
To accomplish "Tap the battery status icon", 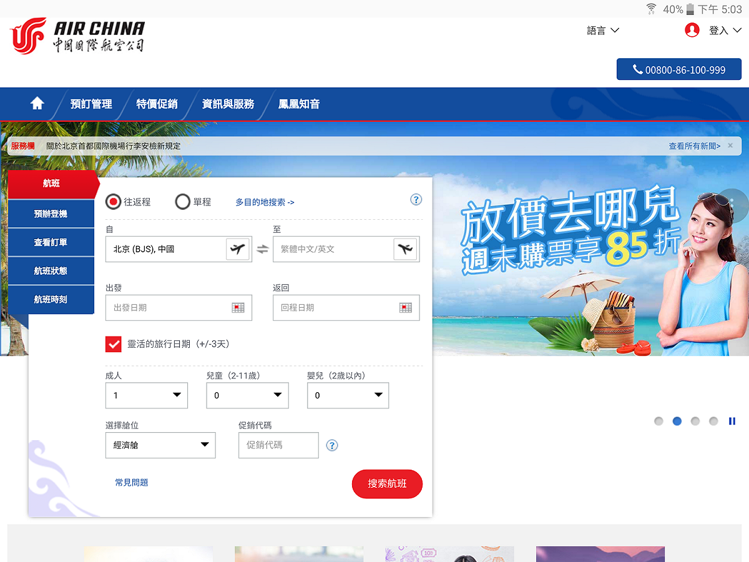I will pyautogui.click(x=690, y=9).
